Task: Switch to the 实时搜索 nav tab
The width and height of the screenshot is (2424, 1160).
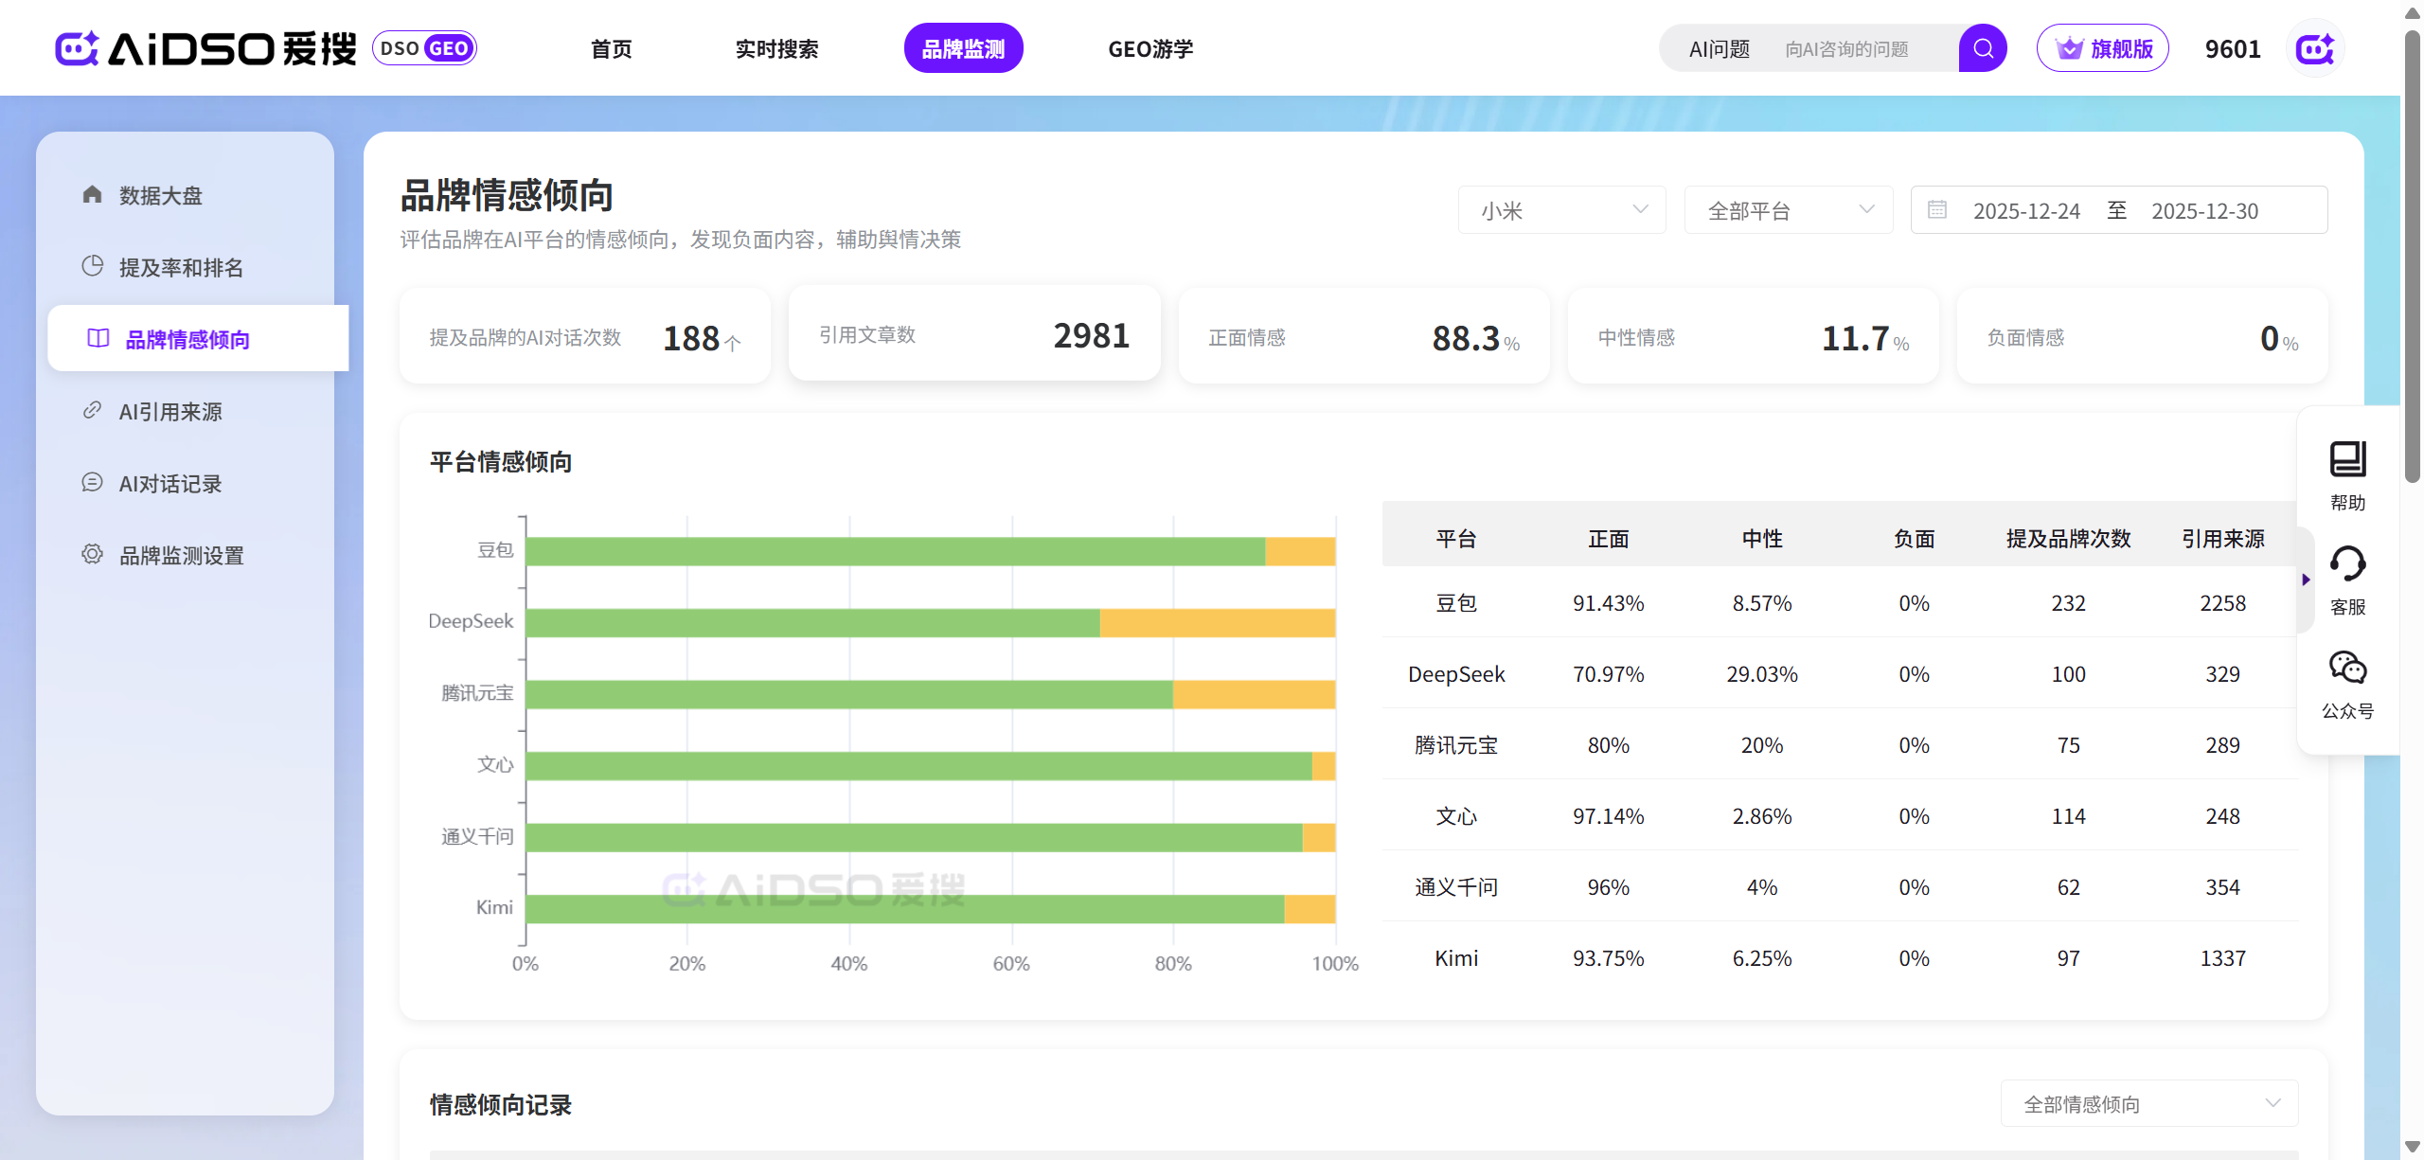Action: (x=776, y=48)
